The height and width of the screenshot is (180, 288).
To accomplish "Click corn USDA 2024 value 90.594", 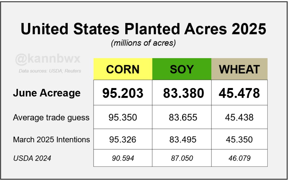I will click(123, 158).
